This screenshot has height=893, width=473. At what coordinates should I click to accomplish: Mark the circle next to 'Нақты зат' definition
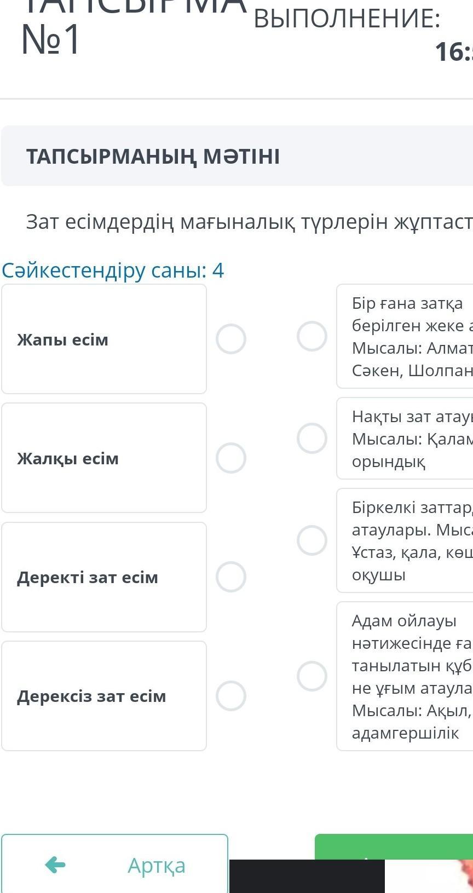[x=312, y=438]
